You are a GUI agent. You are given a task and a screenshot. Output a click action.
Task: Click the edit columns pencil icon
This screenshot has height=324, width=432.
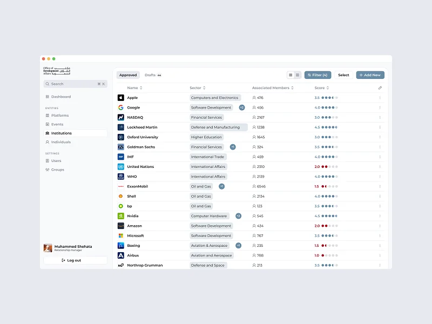380,88
